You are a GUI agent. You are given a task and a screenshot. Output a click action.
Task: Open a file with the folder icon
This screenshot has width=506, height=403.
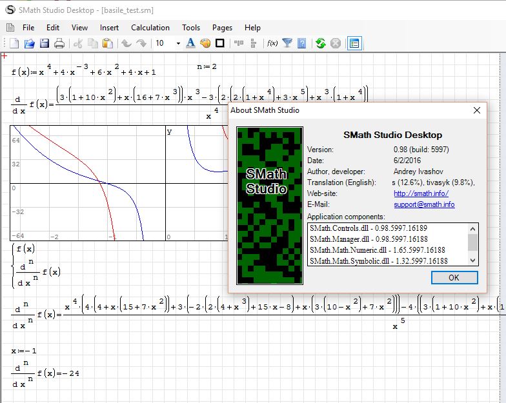point(29,43)
